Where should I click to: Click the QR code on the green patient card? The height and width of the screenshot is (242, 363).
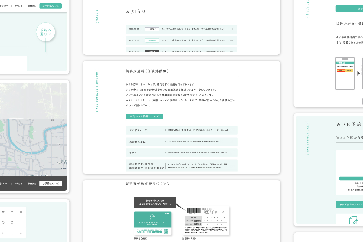coord(166,231)
